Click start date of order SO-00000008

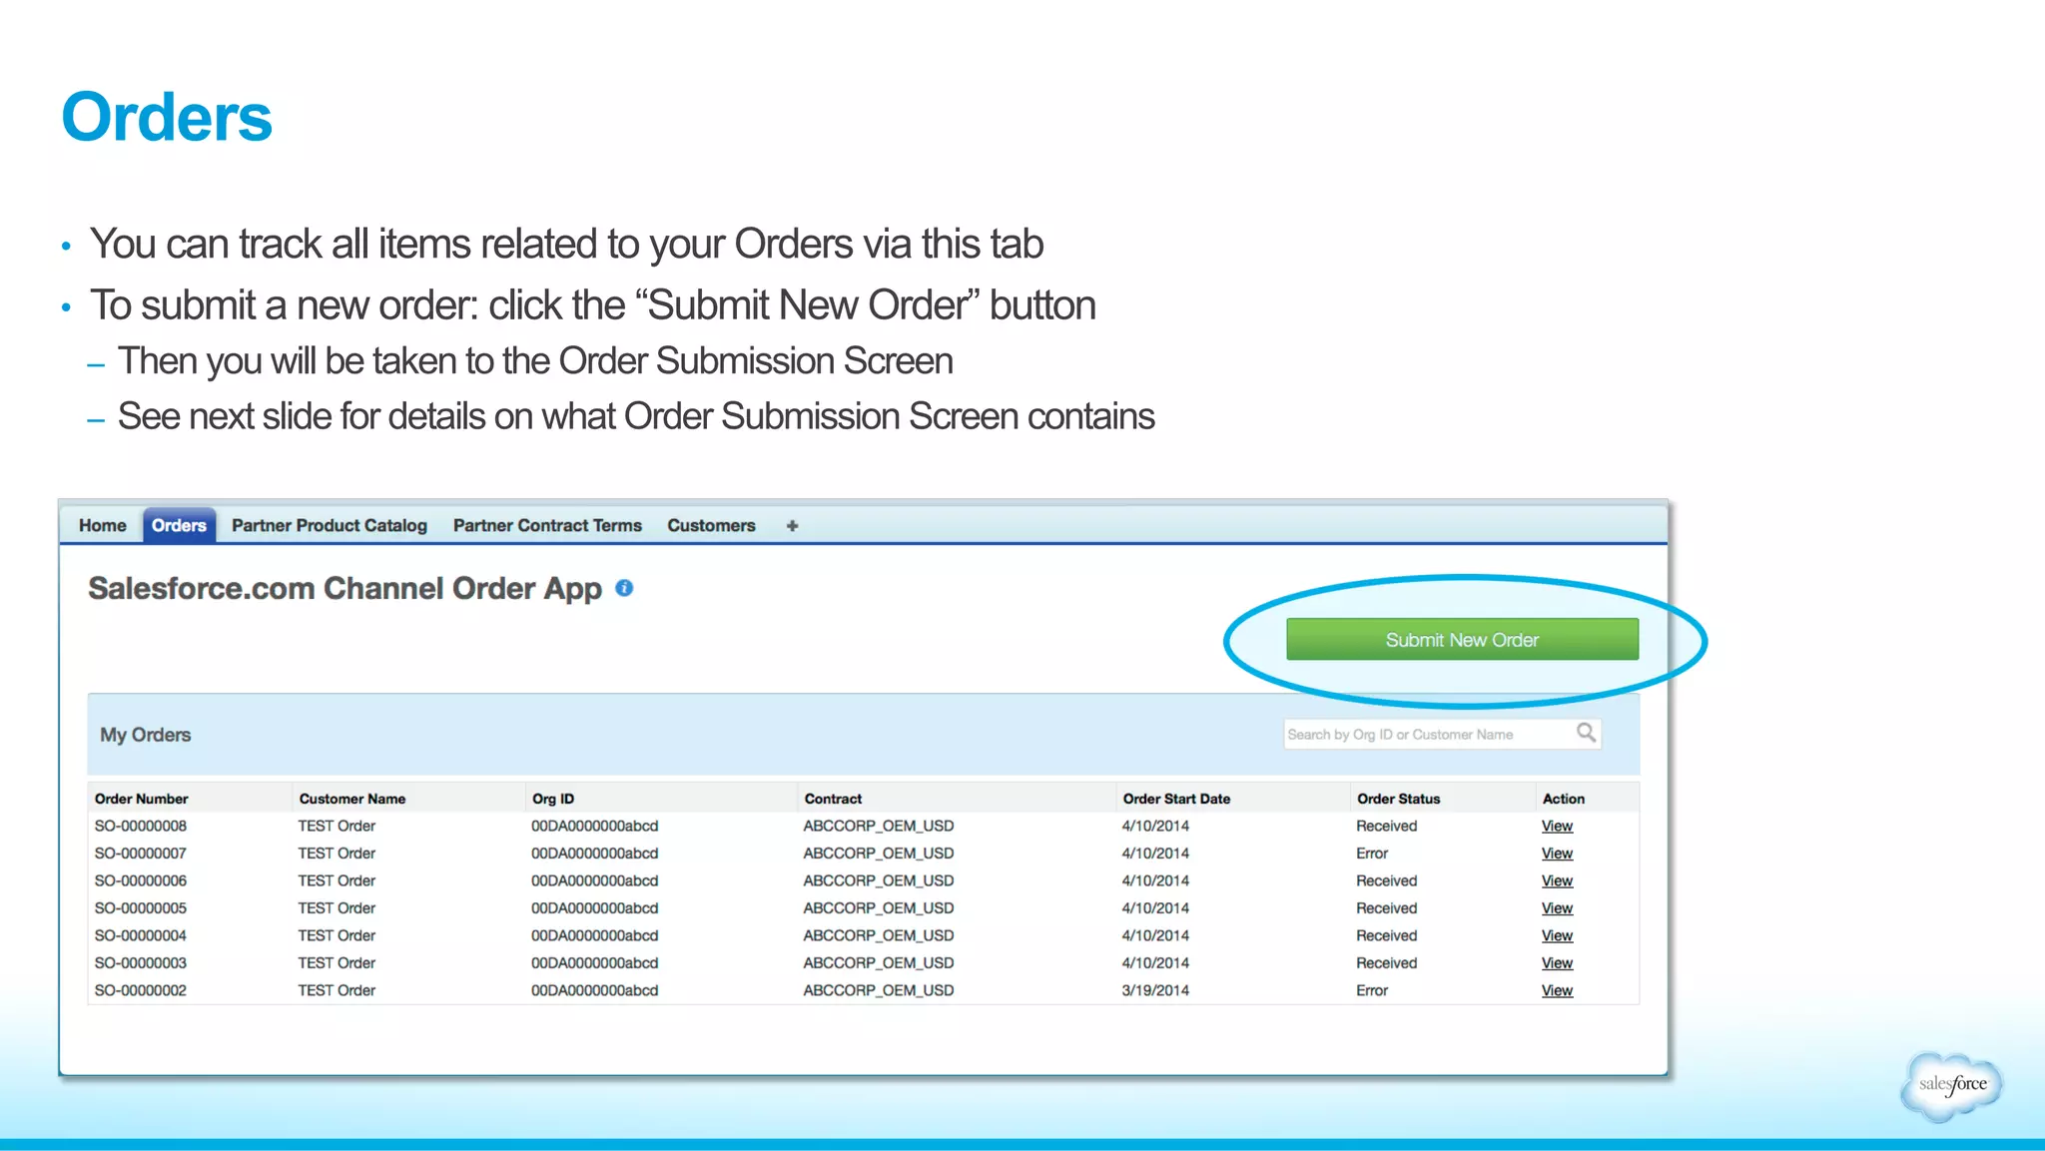click(1155, 826)
